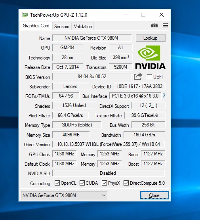Click the Lenovo Subvendor field
This screenshot has width=200, height=220.
pyautogui.click(x=70, y=86)
